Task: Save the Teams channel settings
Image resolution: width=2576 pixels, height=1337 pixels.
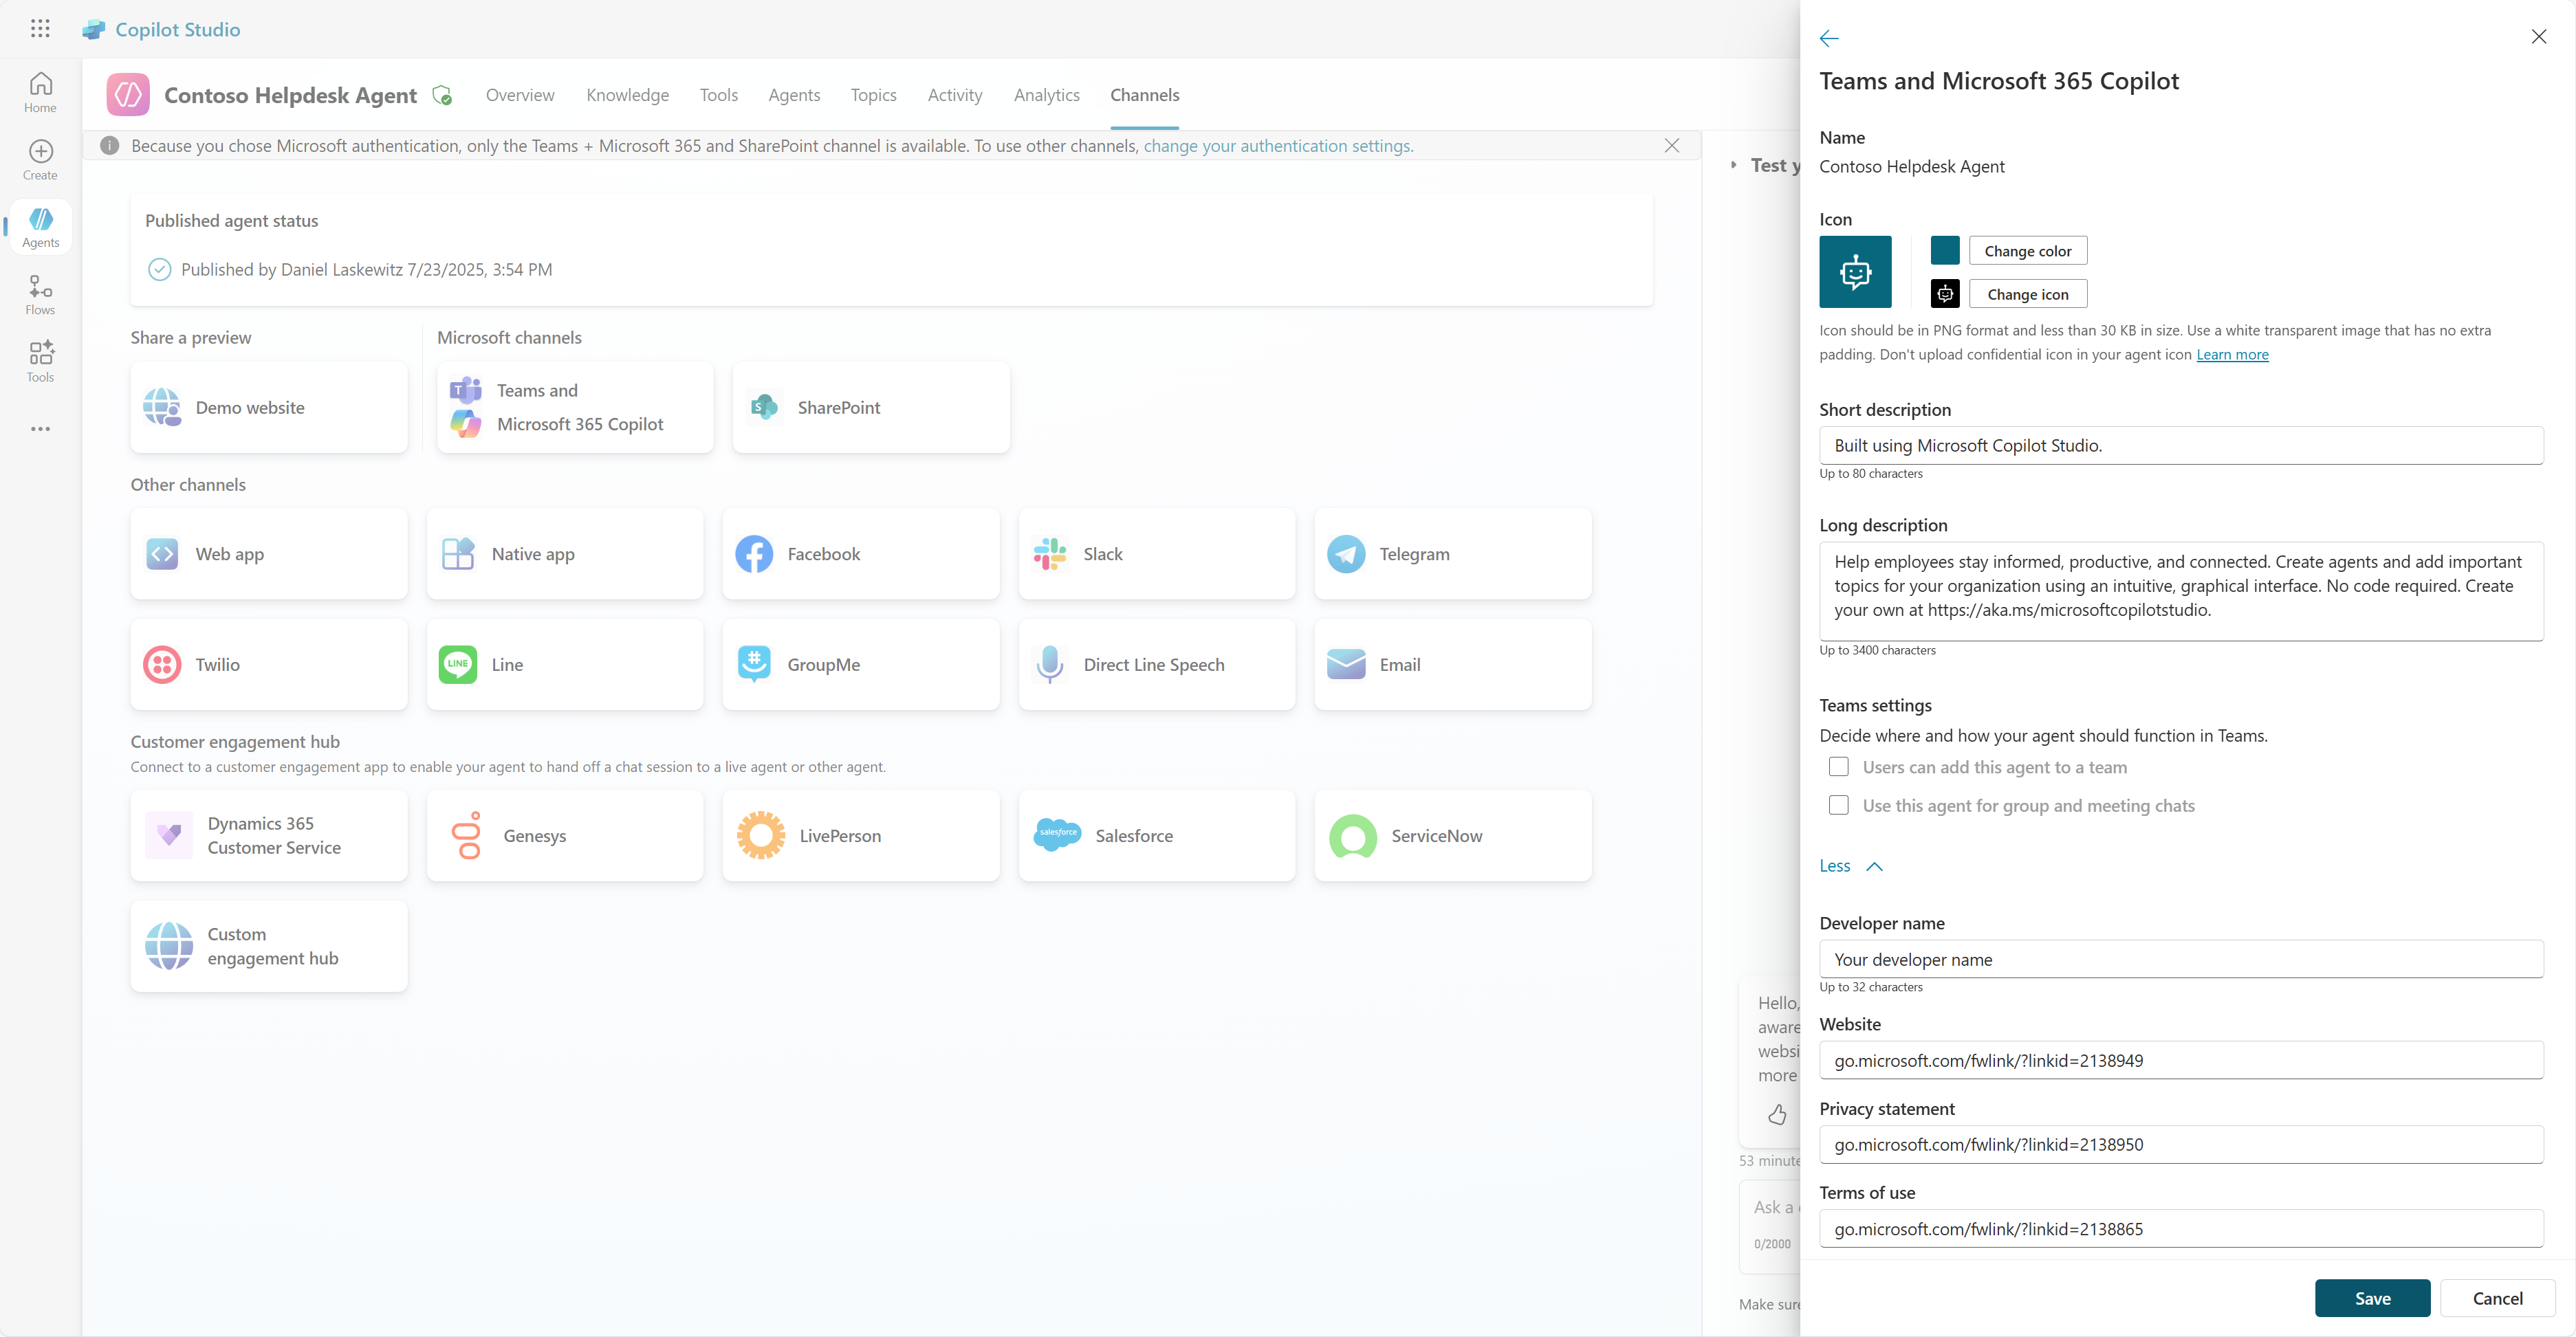Action: [x=2372, y=1298]
